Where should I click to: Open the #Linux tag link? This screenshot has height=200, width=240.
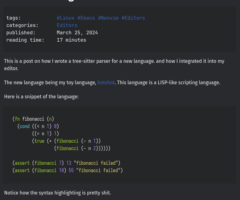point(66,18)
